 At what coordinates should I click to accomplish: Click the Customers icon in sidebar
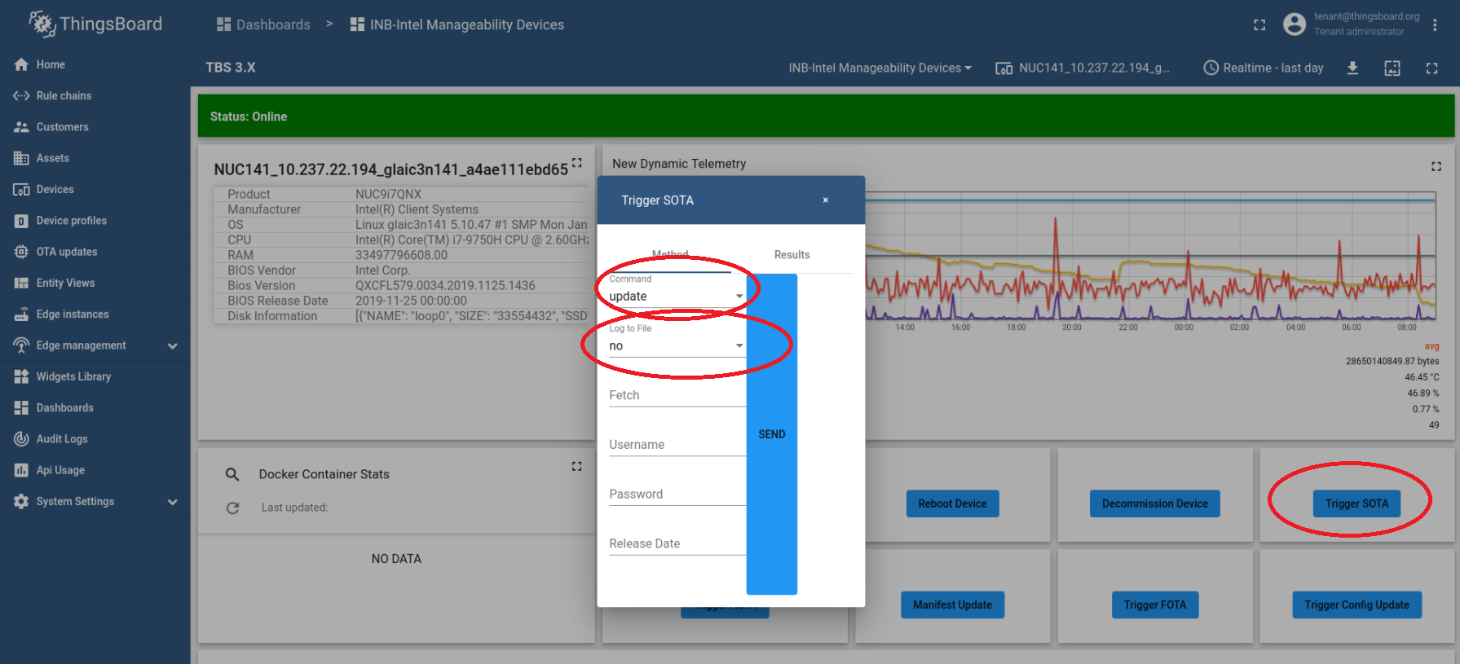[21, 127]
